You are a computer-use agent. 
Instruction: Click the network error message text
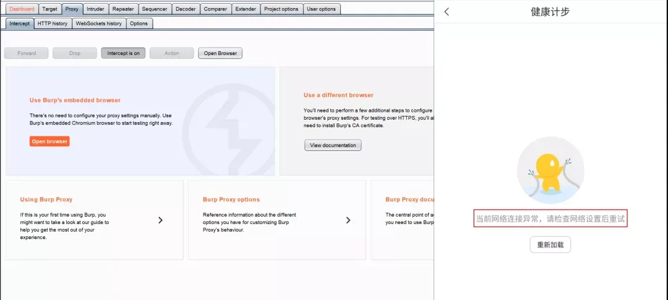tap(550, 219)
